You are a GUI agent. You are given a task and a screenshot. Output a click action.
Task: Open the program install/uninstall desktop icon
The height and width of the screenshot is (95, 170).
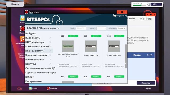click(x=22, y=50)
